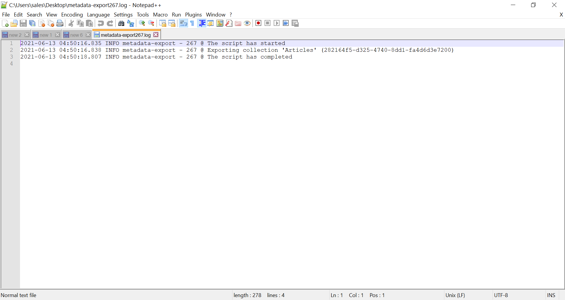Click the Unix (LF) status bar indicator

455,295
